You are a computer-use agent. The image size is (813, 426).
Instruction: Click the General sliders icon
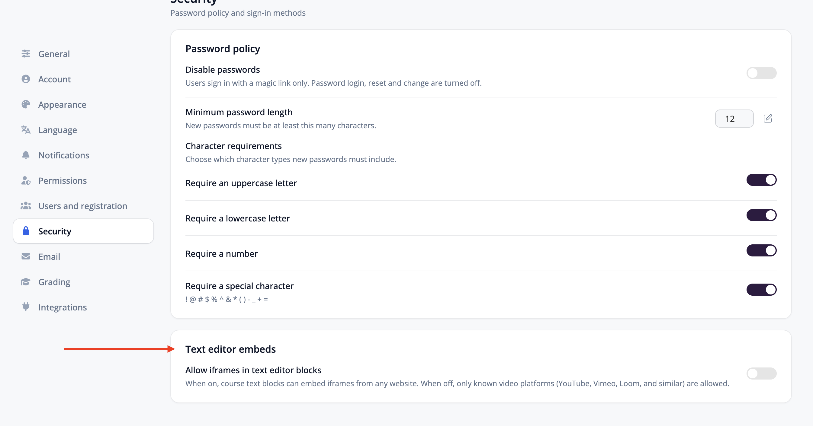pyautogui.click(x=26, y=54)
